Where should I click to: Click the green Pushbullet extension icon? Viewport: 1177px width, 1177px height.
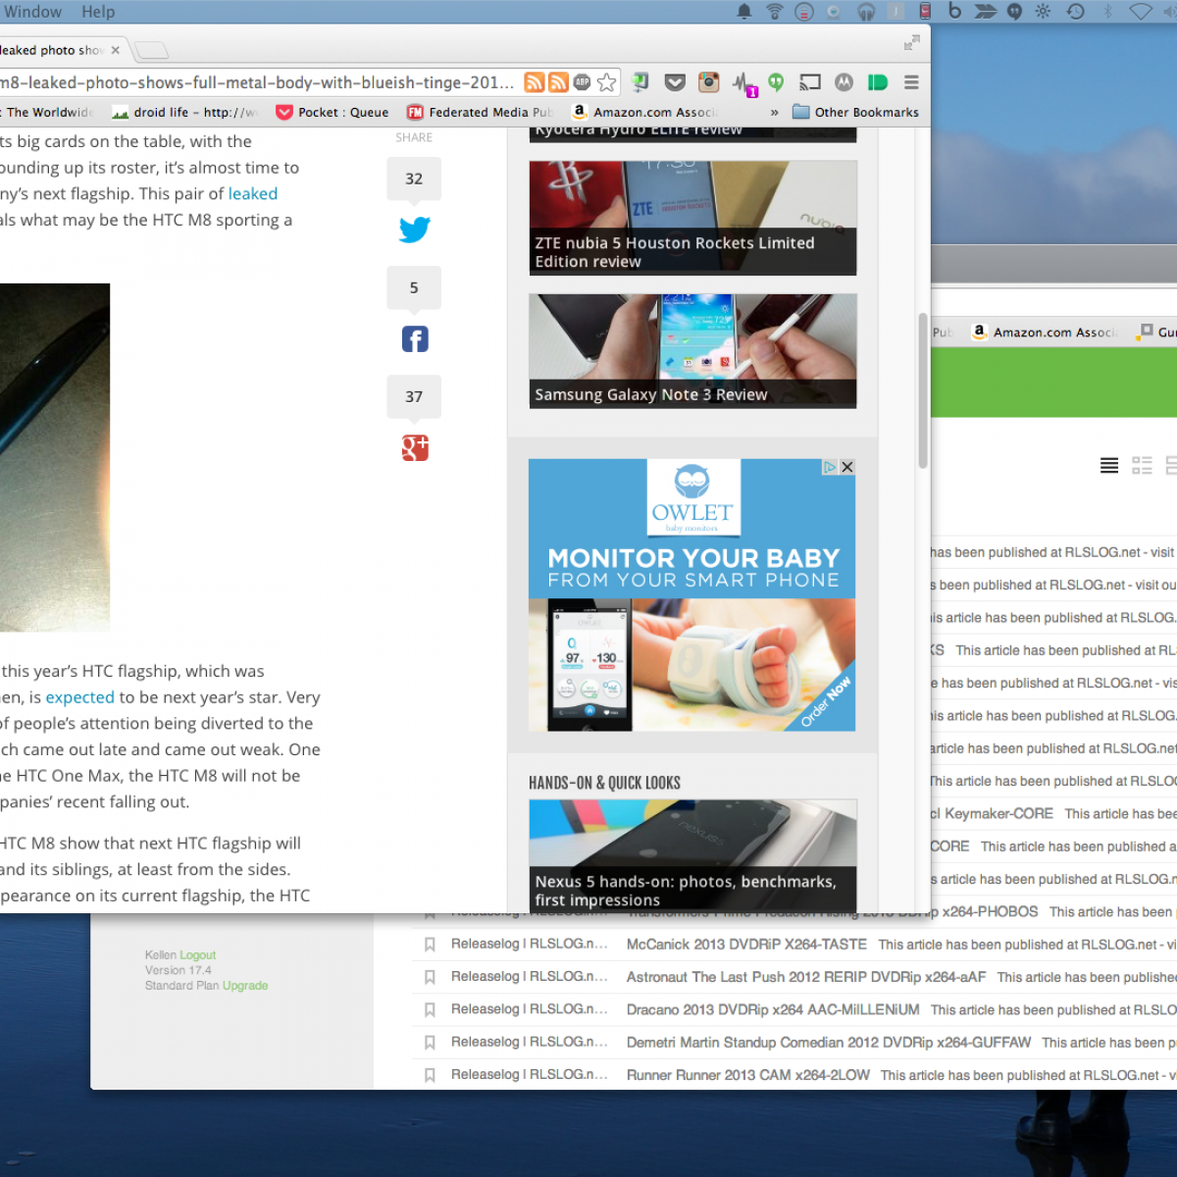[878, 82]
